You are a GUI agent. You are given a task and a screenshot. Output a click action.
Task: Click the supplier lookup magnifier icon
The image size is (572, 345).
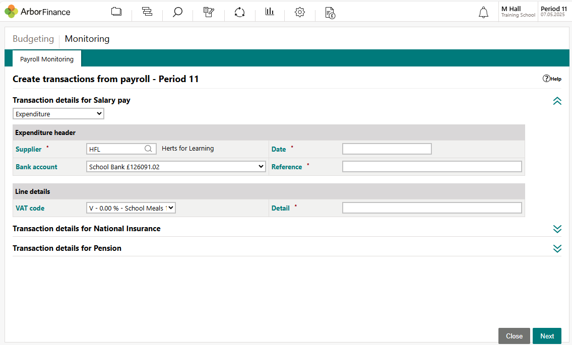pos(148,149)
